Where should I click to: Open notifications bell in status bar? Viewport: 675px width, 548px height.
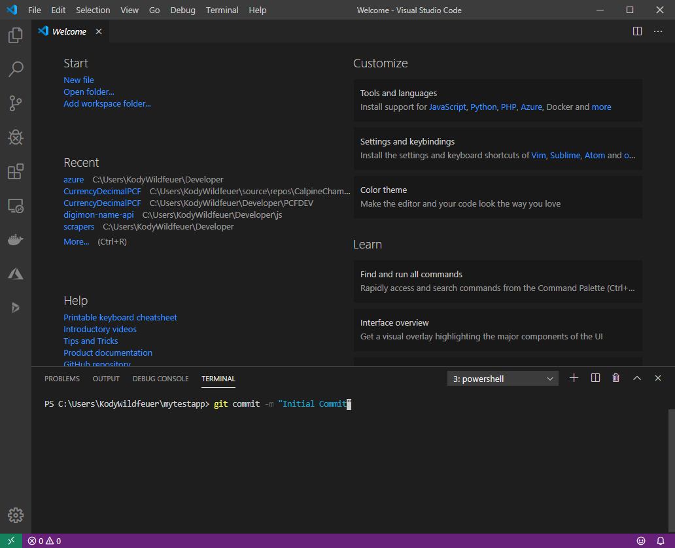661,541
